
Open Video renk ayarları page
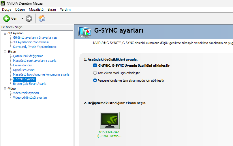[26, 93]
